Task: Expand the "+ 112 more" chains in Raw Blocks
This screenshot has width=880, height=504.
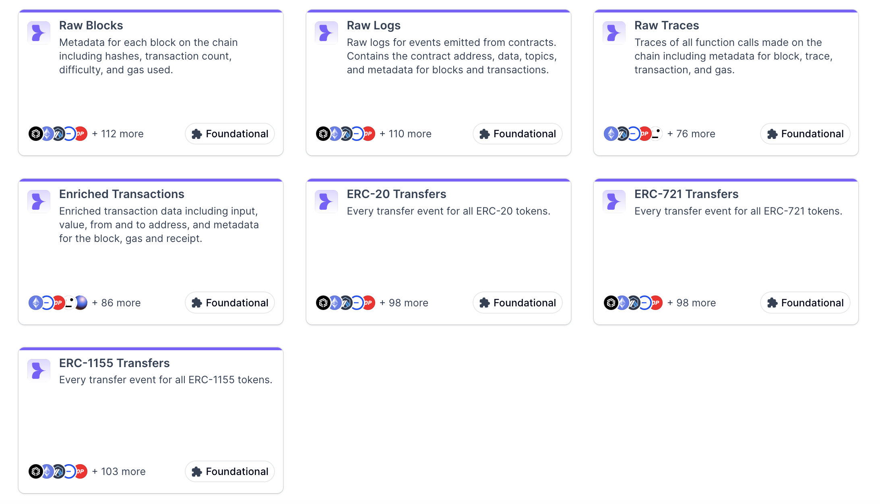Action: tap(118, 134)
